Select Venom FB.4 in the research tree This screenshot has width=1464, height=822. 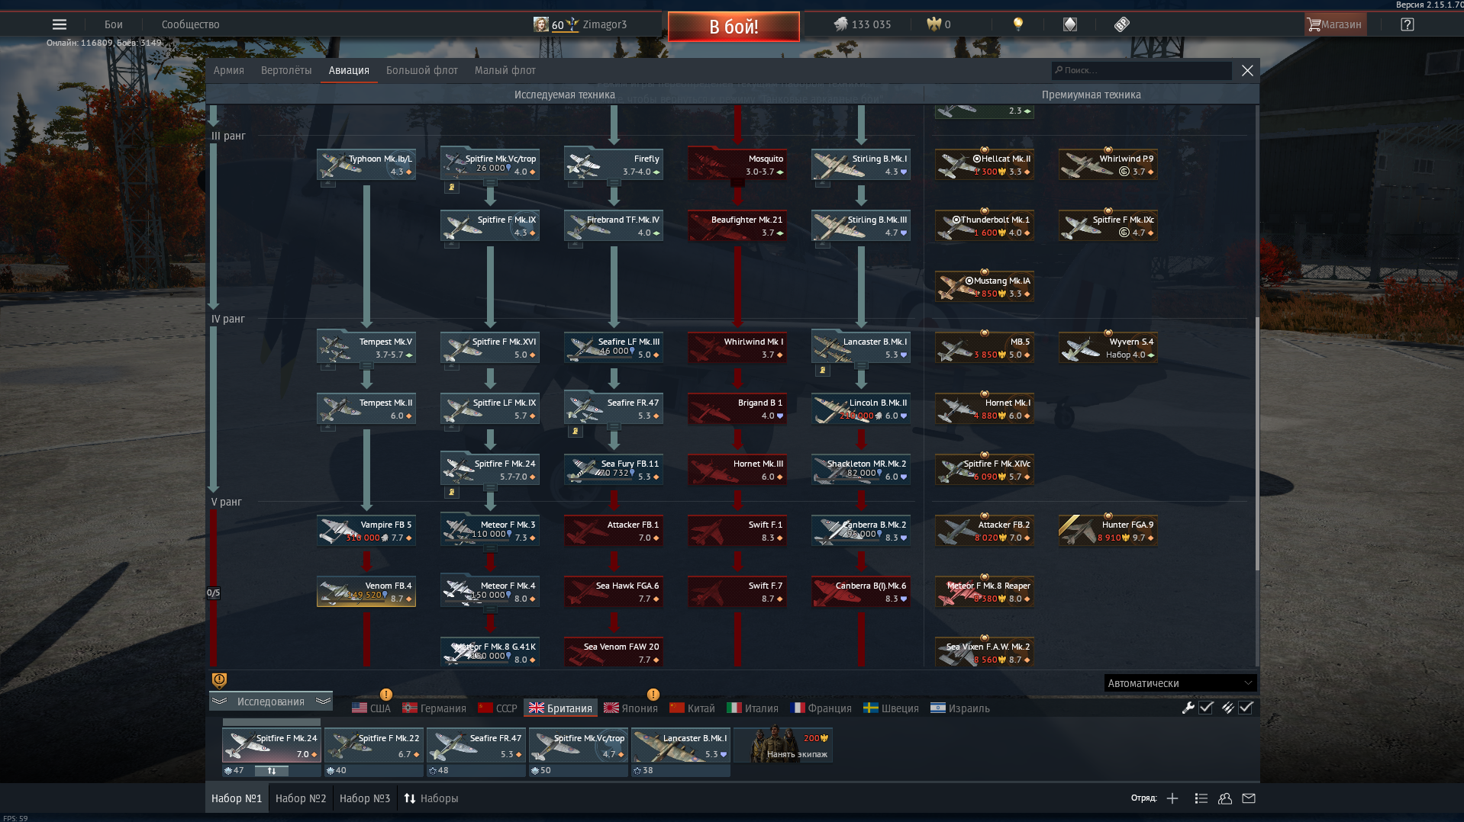coord(366,592)
